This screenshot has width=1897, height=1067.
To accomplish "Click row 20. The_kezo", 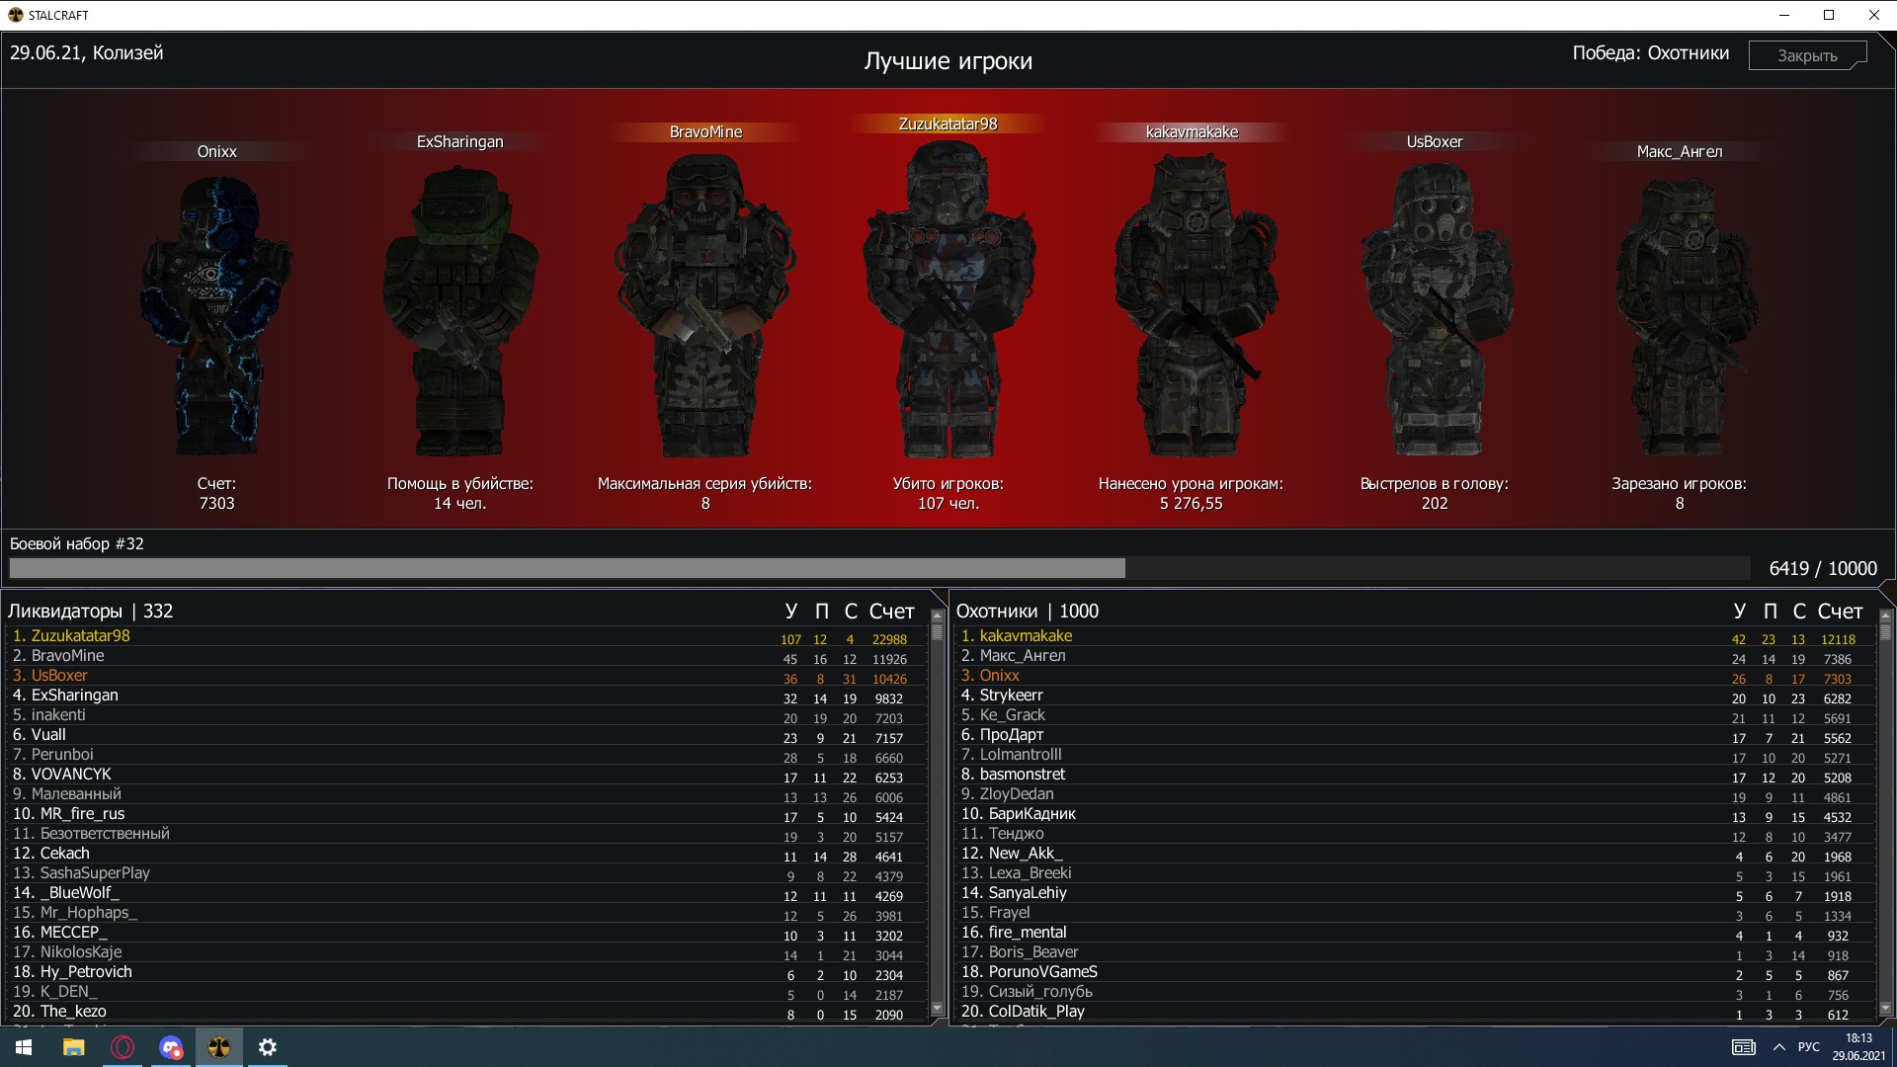I will [x=467, y=1012].
